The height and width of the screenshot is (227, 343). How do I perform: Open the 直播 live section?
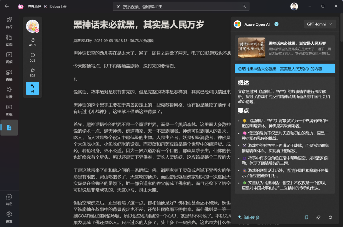(9, 75)
